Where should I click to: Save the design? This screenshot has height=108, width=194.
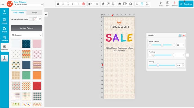pyautogui.click(x=168, y=4)
